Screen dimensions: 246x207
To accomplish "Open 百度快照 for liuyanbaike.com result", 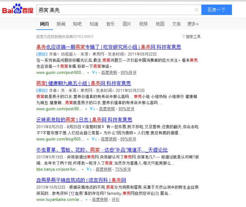I will pos(100,199).
